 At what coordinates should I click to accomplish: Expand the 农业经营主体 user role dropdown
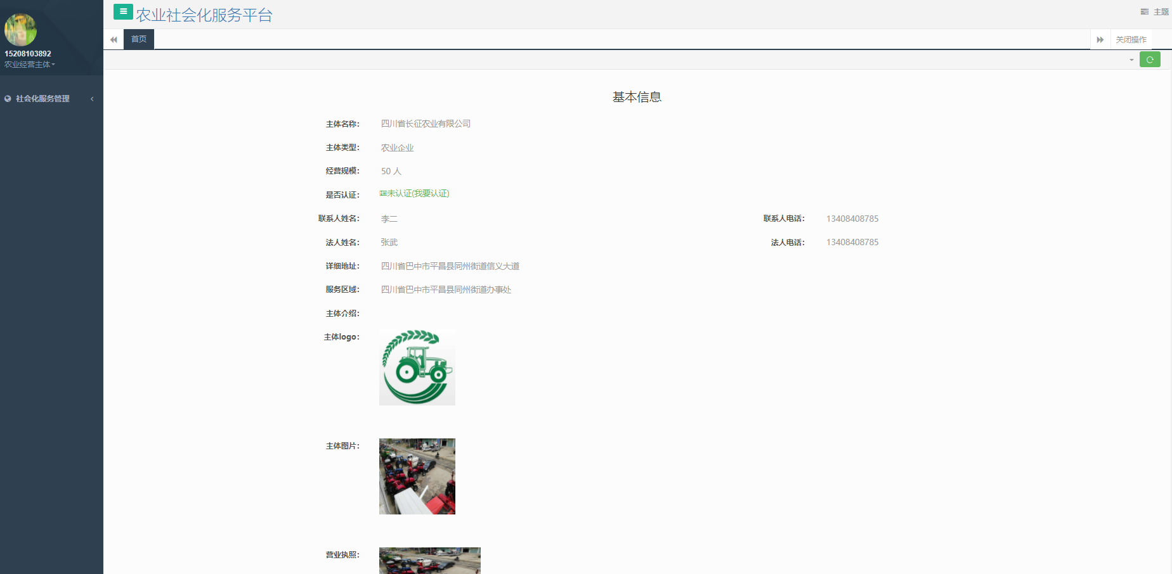[x=29, y=65]
